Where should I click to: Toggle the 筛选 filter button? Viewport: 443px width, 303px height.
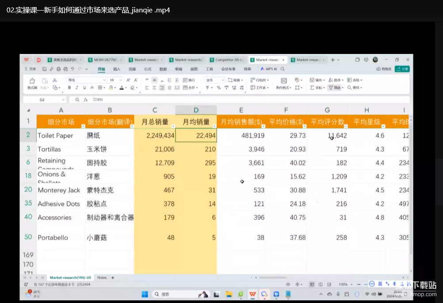pos(335,88)
